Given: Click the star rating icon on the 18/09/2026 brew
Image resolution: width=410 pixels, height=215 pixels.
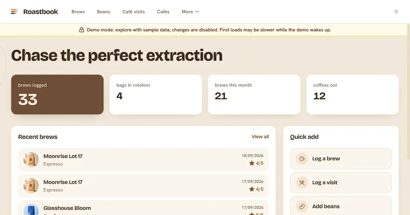Looking at the screenshot, I should point(252,163).
